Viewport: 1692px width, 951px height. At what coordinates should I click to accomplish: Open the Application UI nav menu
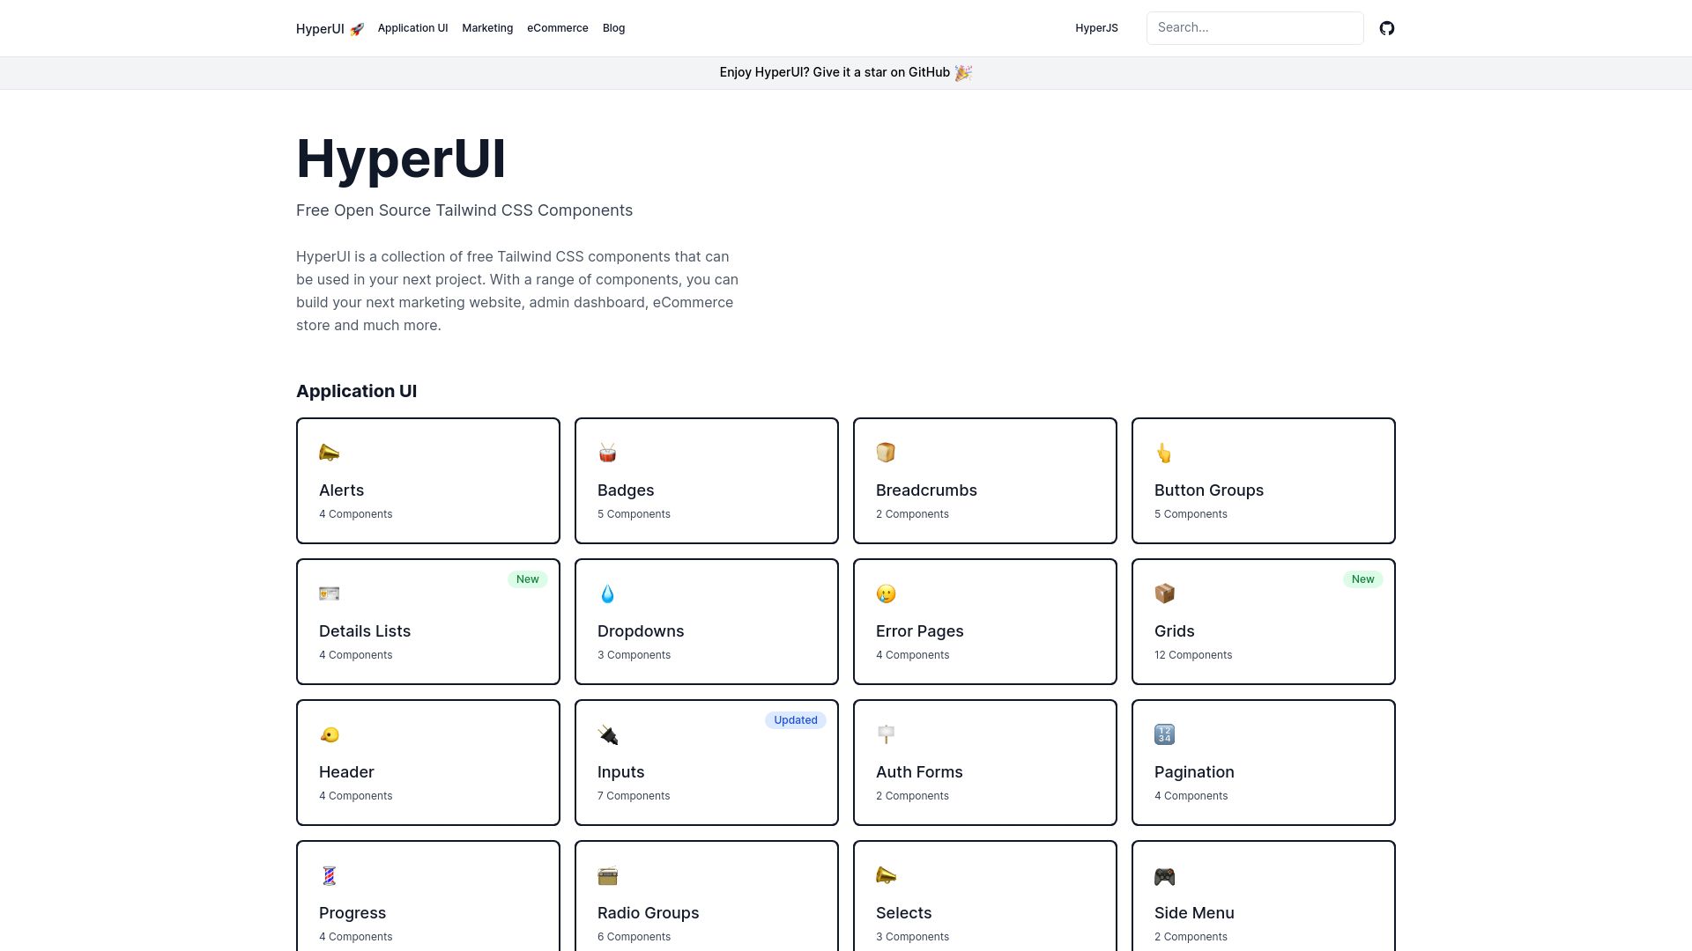(x=412, y=28)
